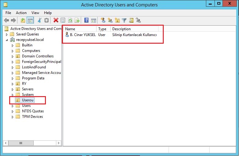
Task: Sort by the Name column header
Action: click(80, 29)
